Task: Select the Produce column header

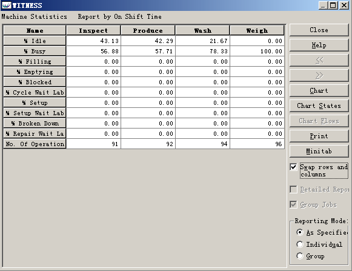Action: [x=148, y=30]
